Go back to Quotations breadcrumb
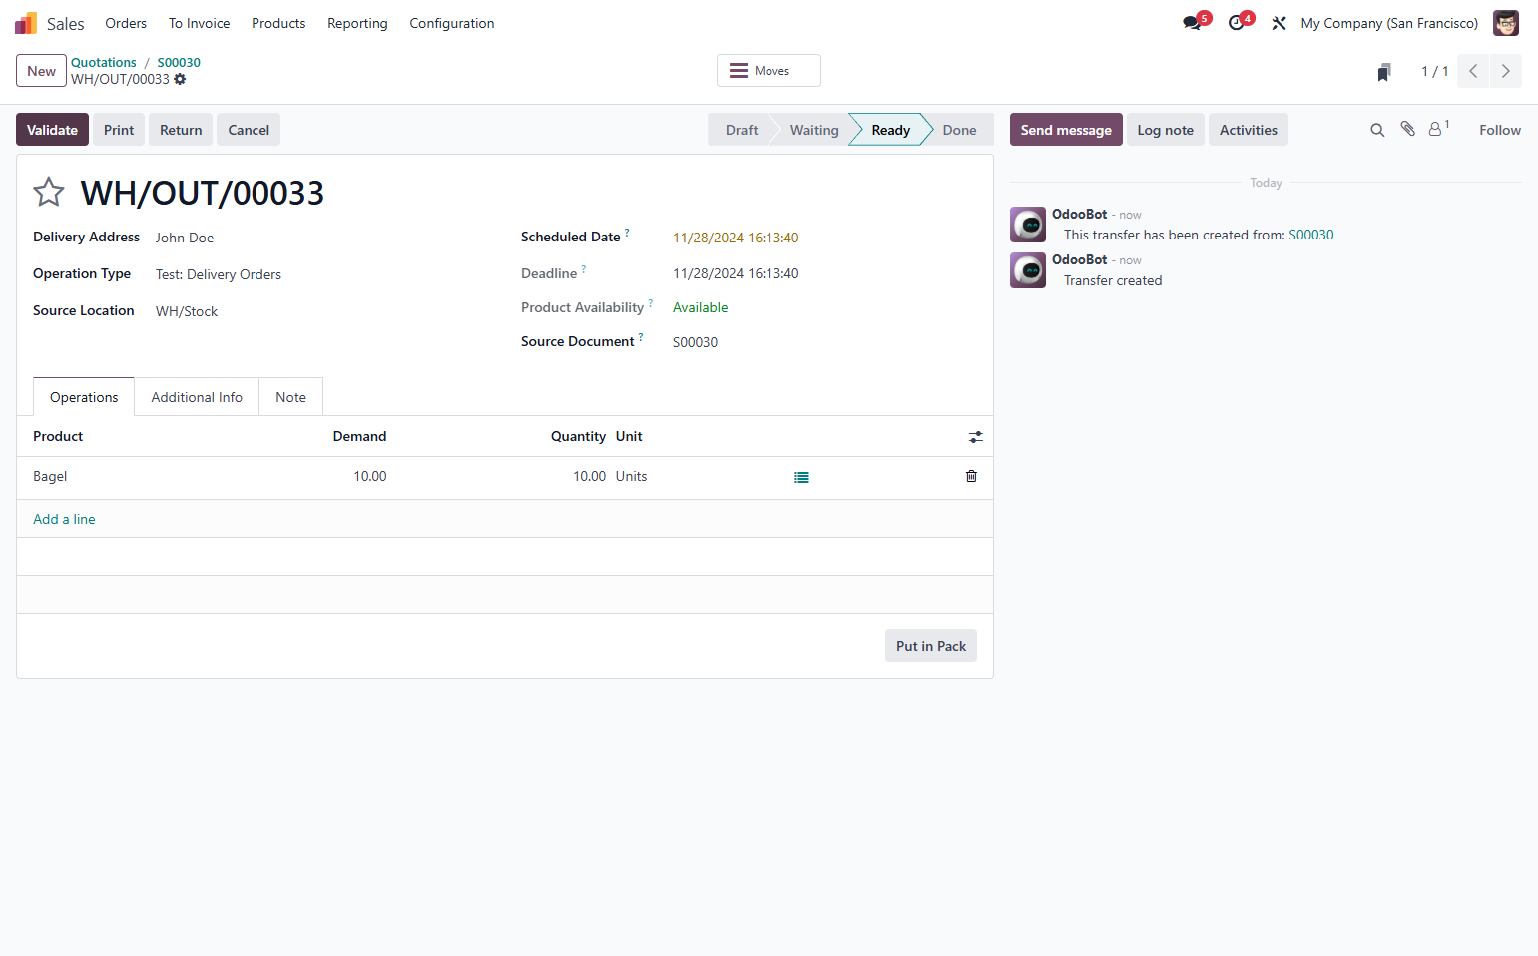 point(104,62)
